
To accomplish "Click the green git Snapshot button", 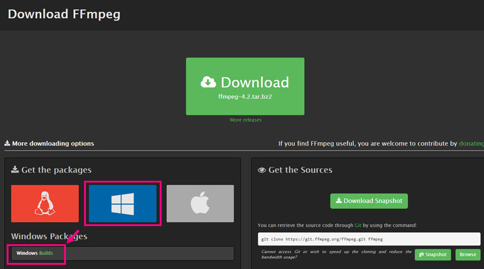I will 433,254.
